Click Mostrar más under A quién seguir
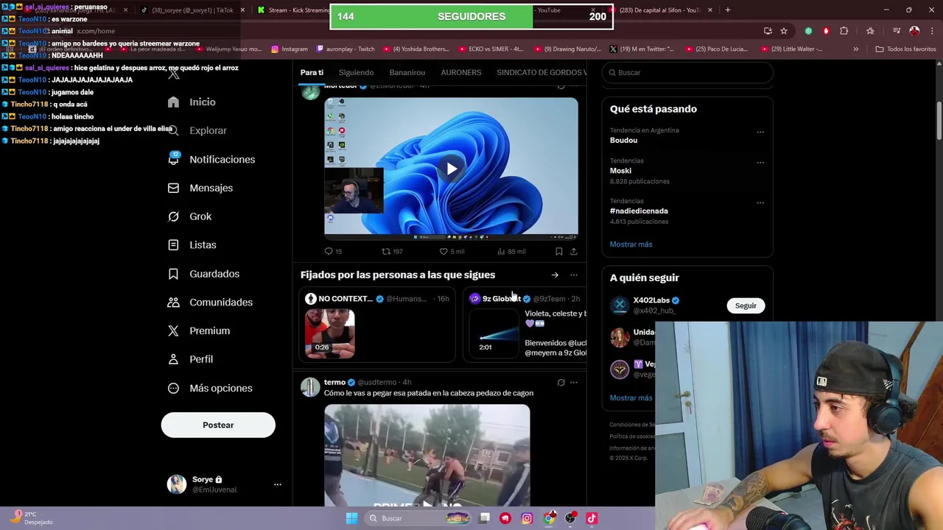The width and height of the screenshot is (943, 530). (x=631, y=398)
